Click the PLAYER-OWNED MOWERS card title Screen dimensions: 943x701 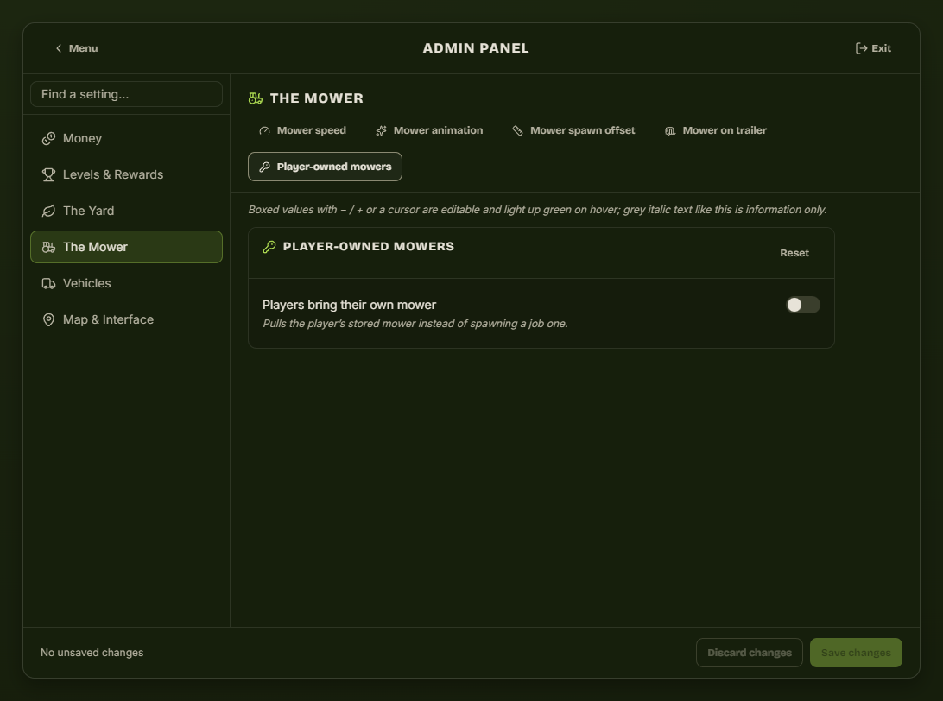pos(369,247)
